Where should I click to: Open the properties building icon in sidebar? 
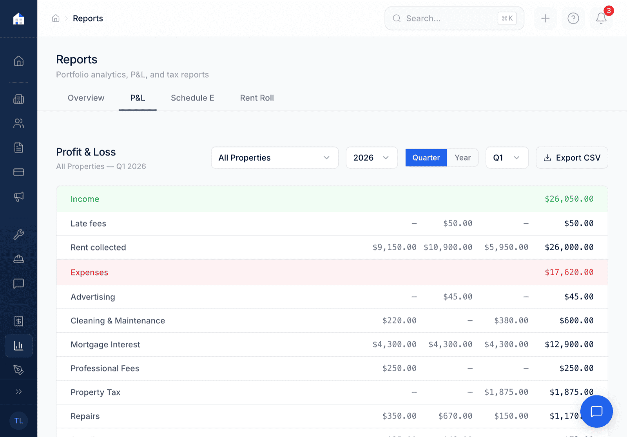[x=18, y=99]
